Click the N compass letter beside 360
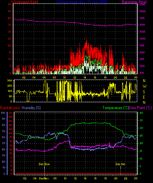 coord(144,81)
